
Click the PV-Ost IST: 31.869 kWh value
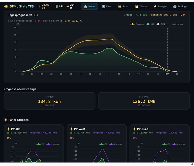tap(17, 133)
